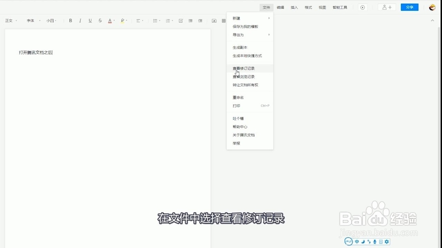This screenshot has width=442, height=248.
Task: Toggle underline formatting (U)
Action: [x=90, y=21]
